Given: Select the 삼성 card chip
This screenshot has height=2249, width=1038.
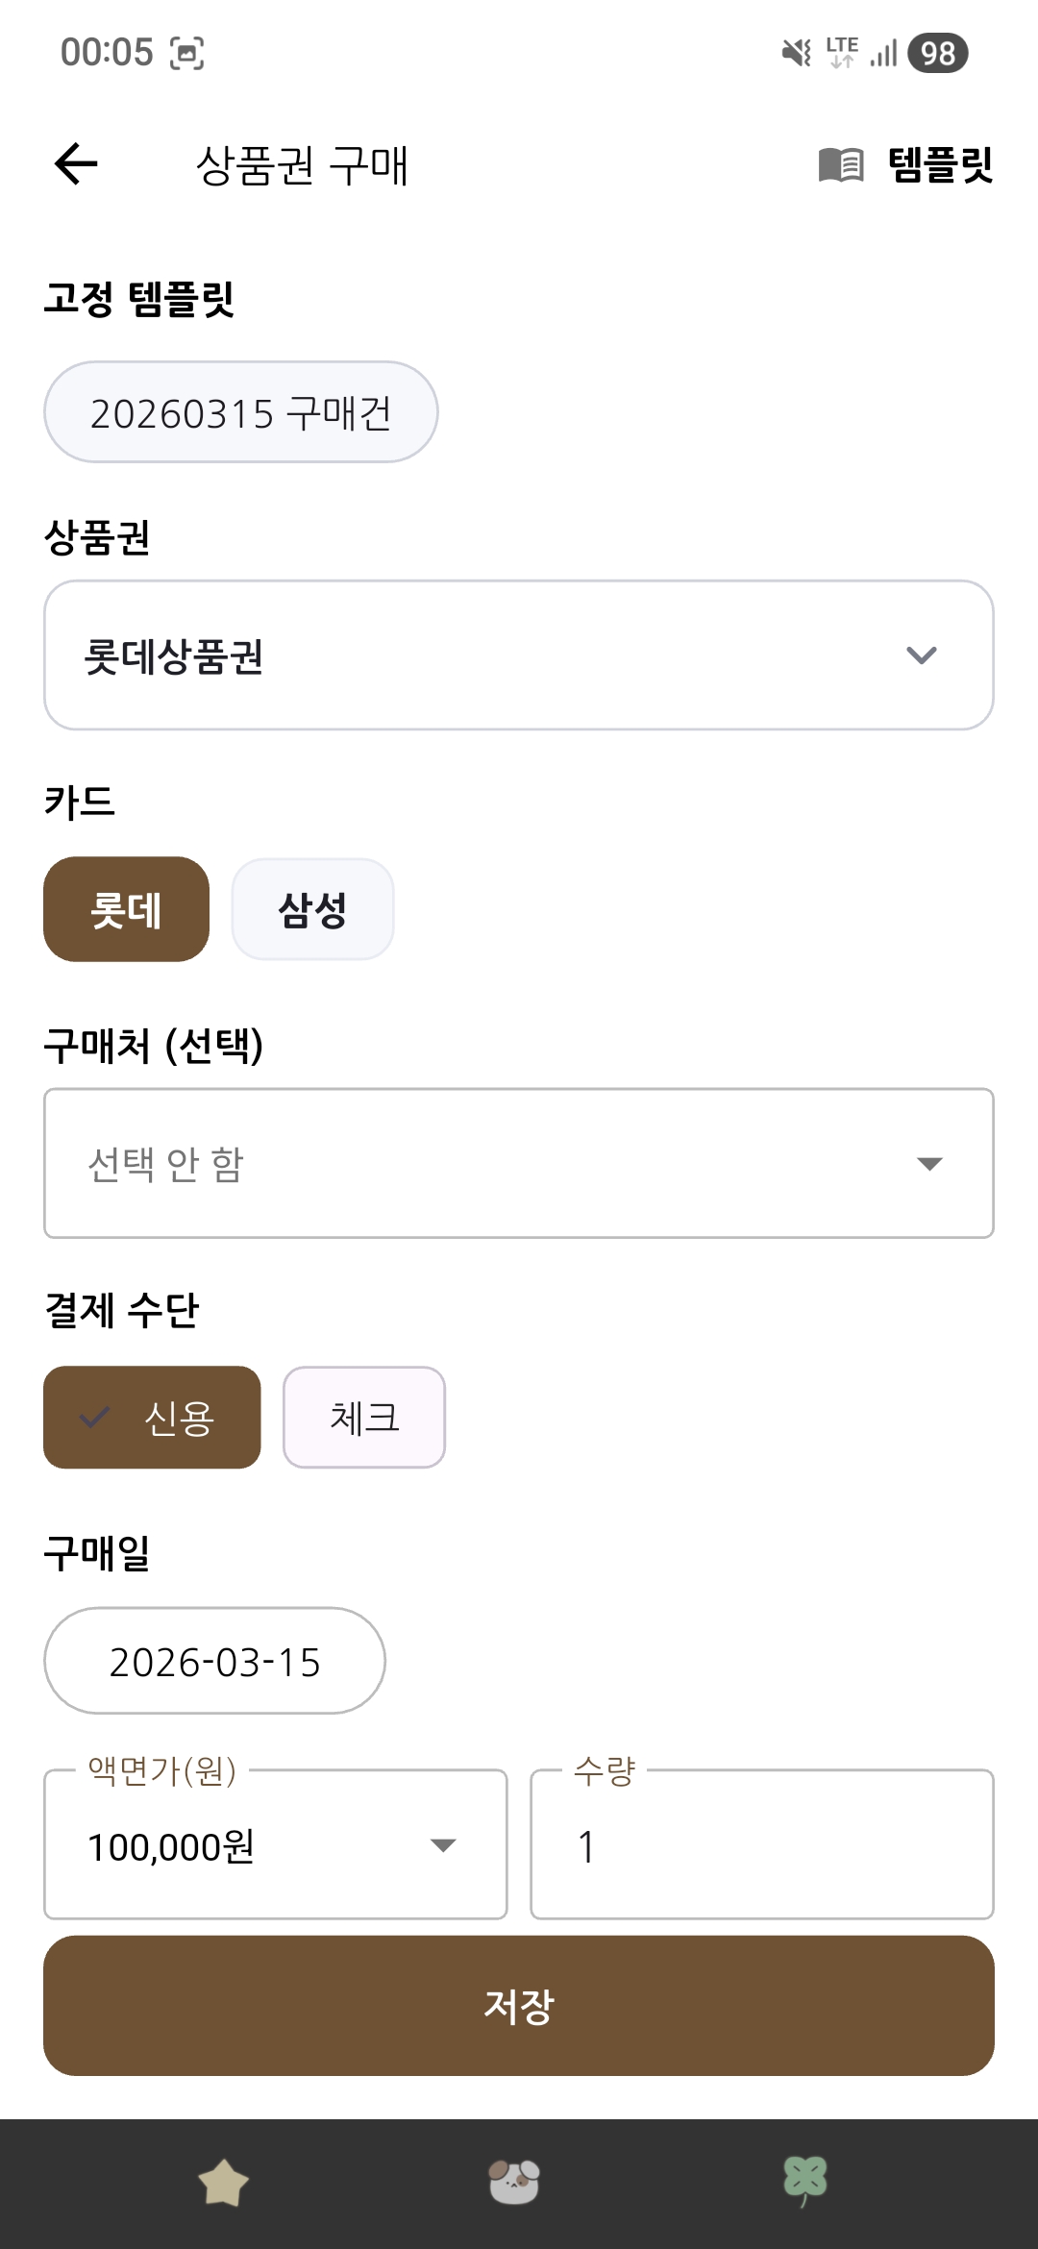Looking at the screenshot, I should click(312, 909).
